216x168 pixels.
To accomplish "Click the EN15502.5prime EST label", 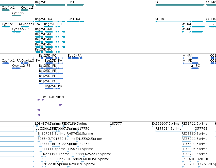I will (x=89, y=139).
